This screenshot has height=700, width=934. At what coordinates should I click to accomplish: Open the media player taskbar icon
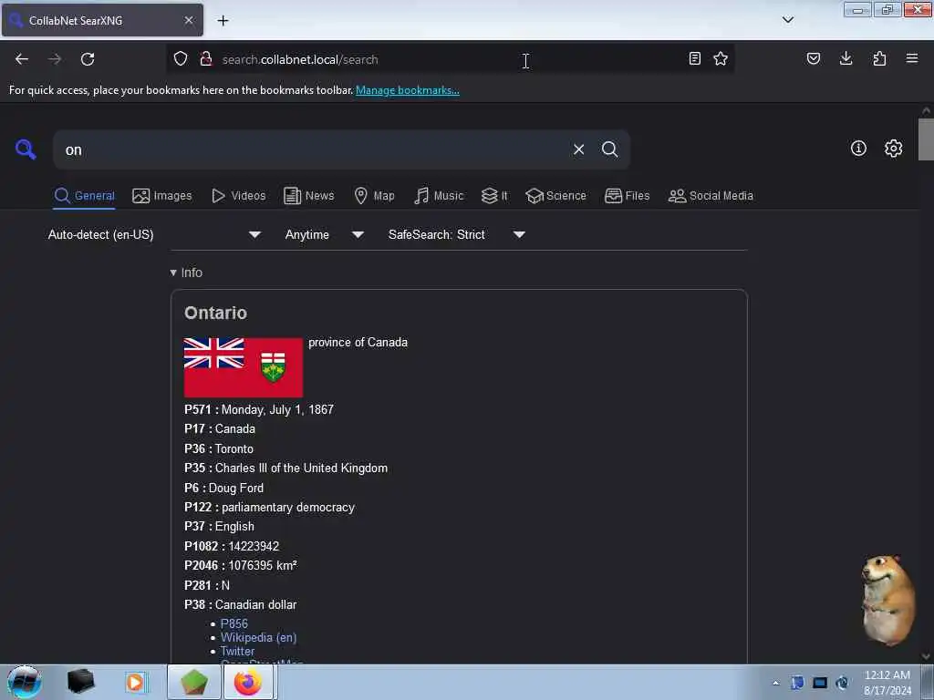[x=135, y=682]
